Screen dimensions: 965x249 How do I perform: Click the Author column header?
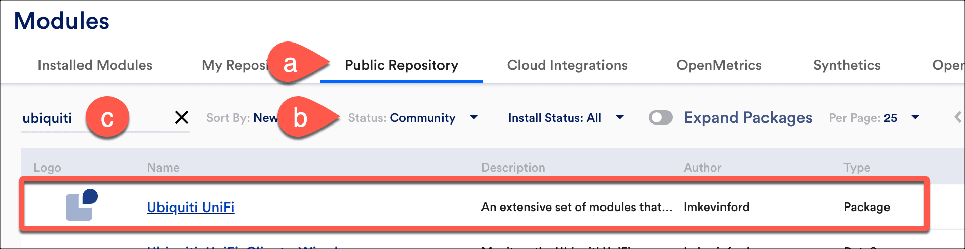point(702,168)
